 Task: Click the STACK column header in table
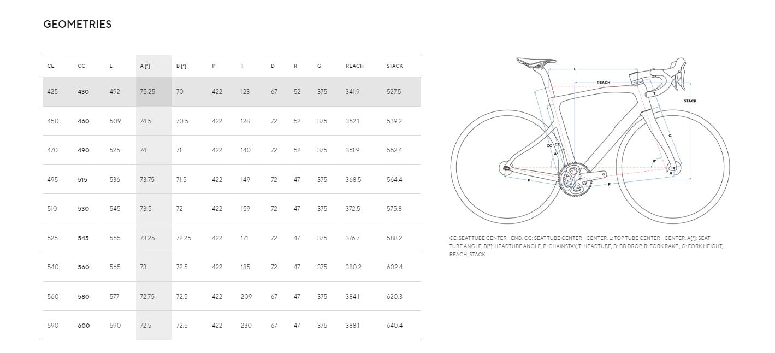[394, 66]
